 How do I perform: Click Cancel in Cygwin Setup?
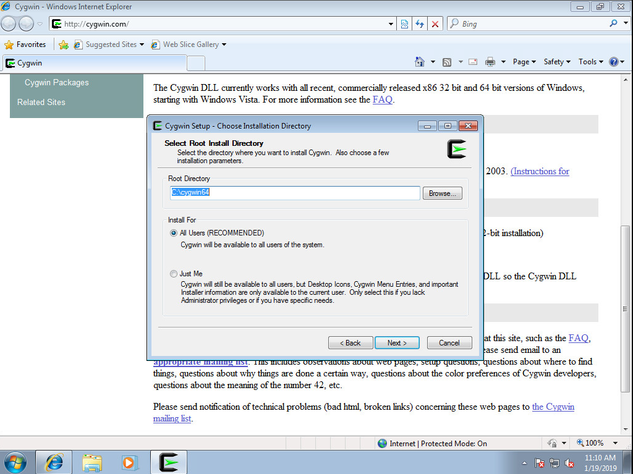click(449, 343)
